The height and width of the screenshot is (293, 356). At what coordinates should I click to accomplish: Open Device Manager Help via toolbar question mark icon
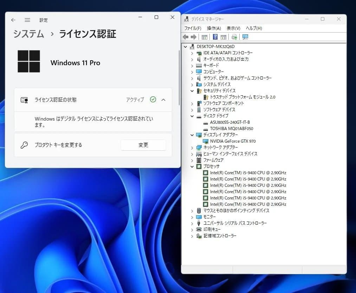(215, 37)
